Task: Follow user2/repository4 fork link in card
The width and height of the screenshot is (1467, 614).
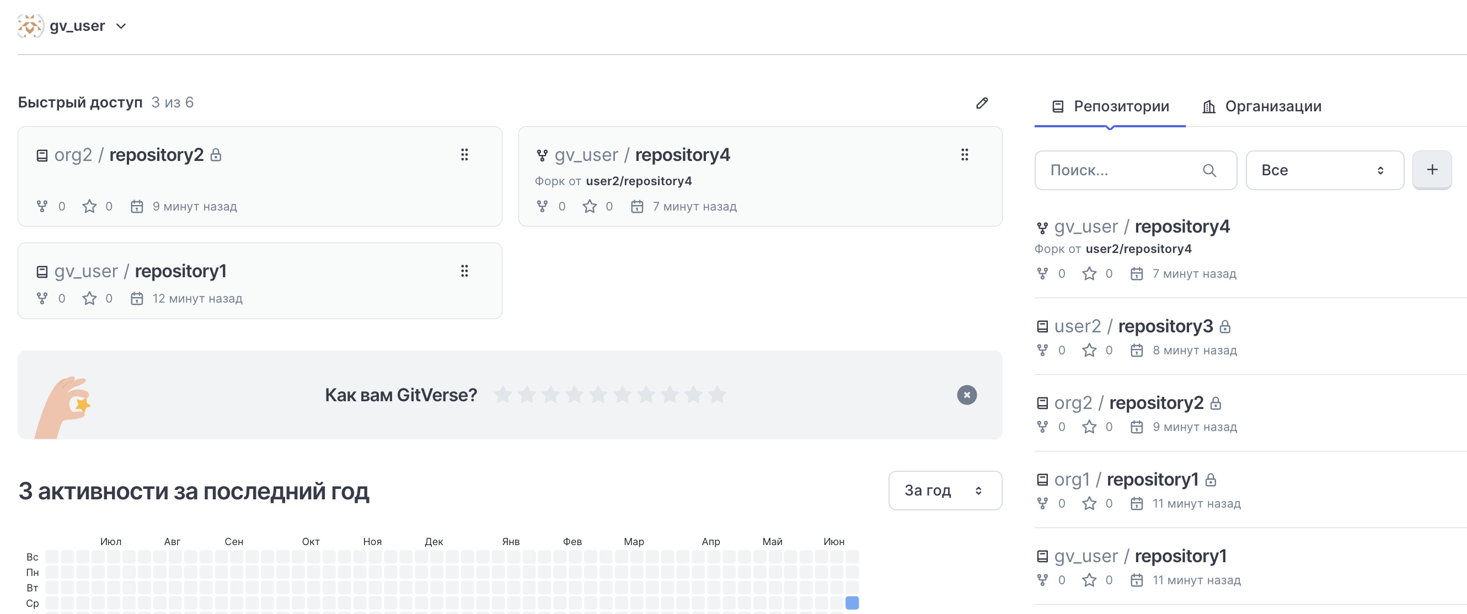Action: 639,181
